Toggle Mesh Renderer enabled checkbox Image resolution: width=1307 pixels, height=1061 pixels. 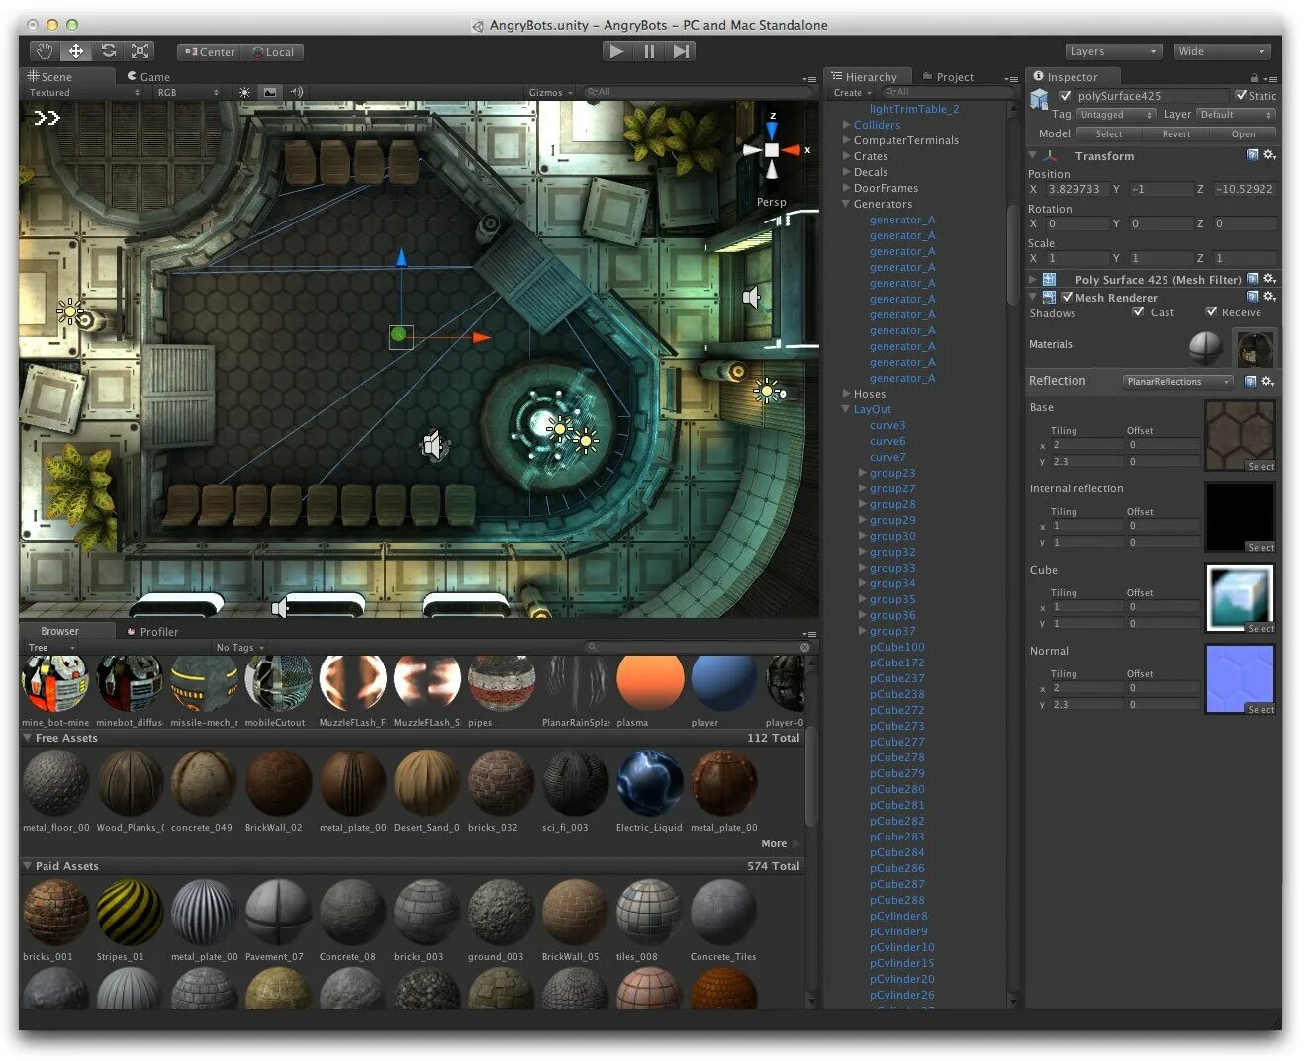pos(1067,297)
